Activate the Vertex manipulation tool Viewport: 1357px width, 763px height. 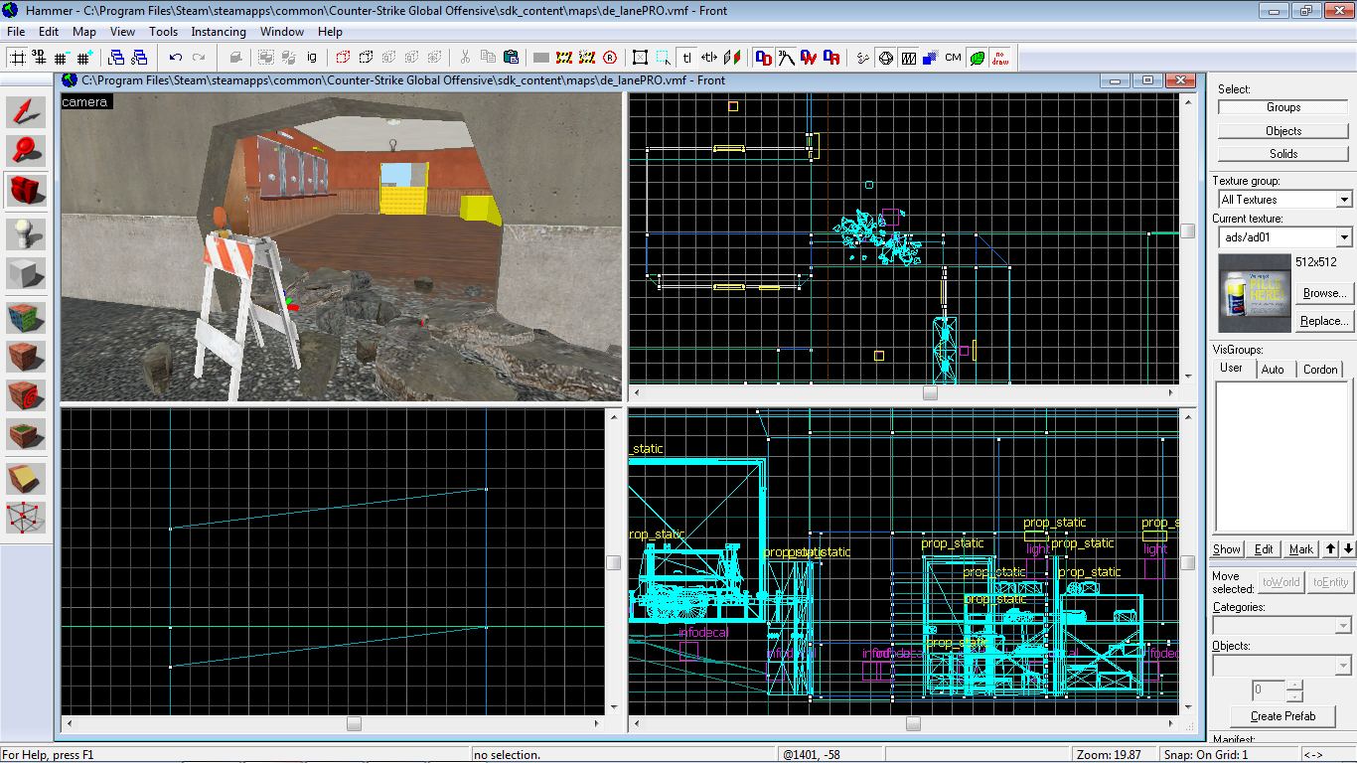point(27,518)
